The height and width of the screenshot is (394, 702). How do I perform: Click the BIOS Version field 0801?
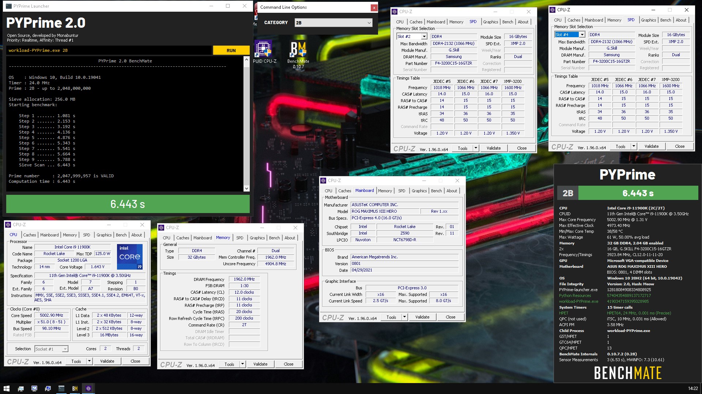(404, 263)
